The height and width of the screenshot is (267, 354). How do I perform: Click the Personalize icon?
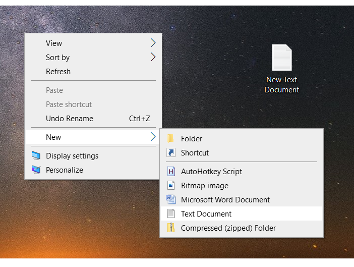click(x=36, y=170)
